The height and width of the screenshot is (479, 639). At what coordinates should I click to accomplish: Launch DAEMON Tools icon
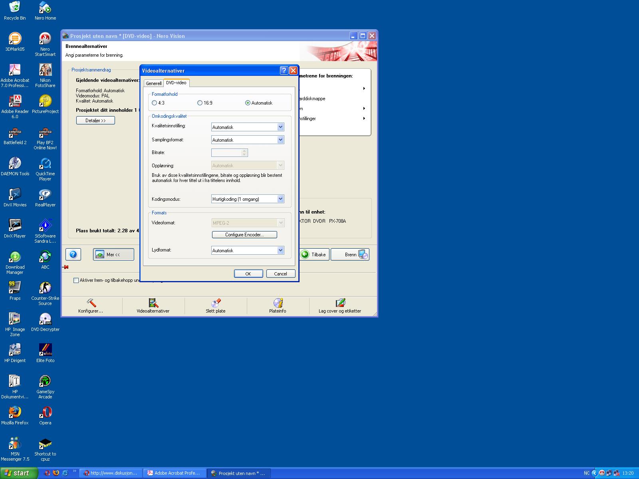coord(15,166)
